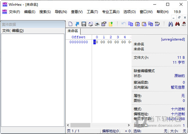Minimize the inner document window

174,18
